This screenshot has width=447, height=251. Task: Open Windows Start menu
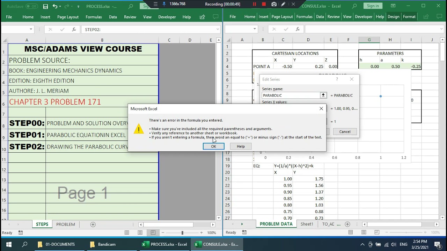[x=9, y=244]
